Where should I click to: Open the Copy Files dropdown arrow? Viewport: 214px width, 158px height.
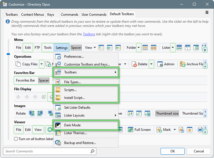(42, 64)
